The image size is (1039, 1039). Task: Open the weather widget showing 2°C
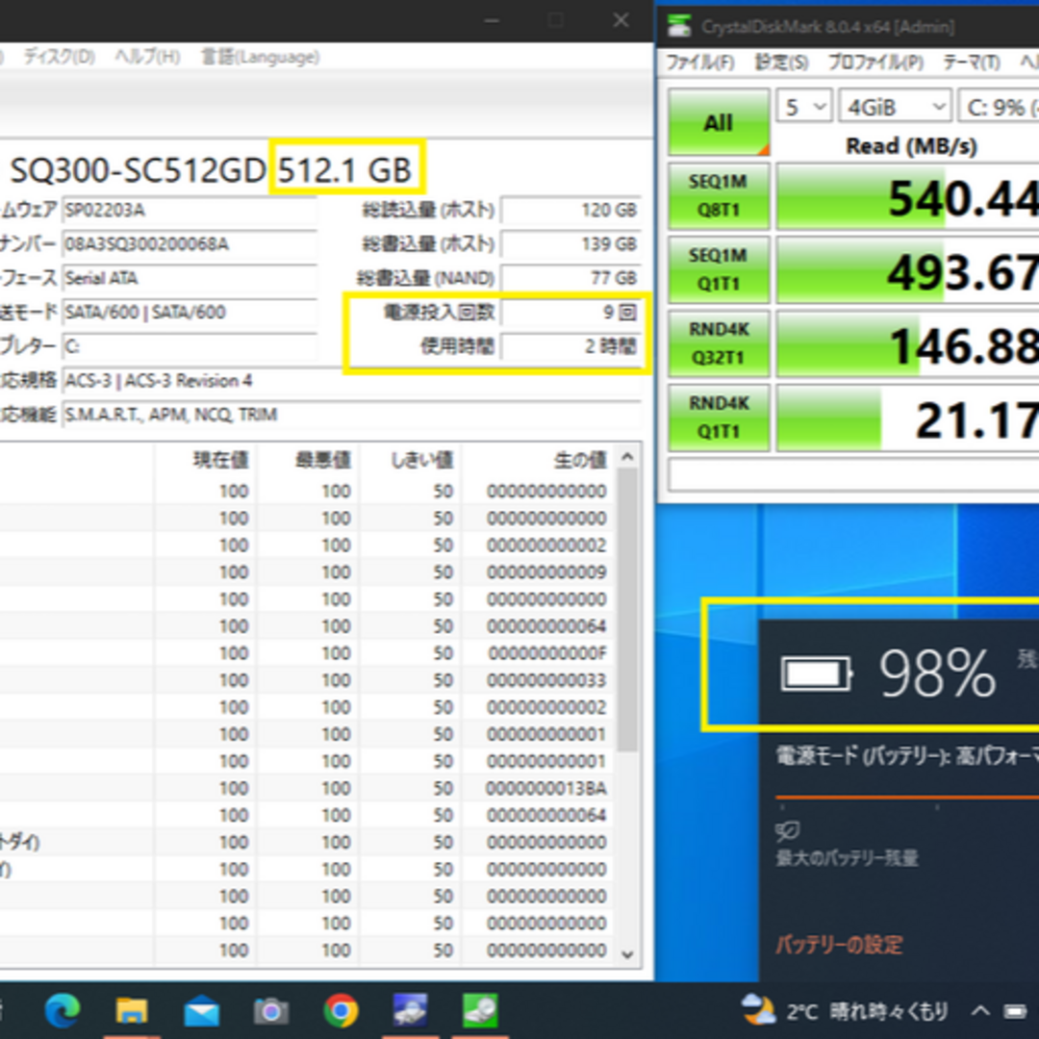point(844,1011)
